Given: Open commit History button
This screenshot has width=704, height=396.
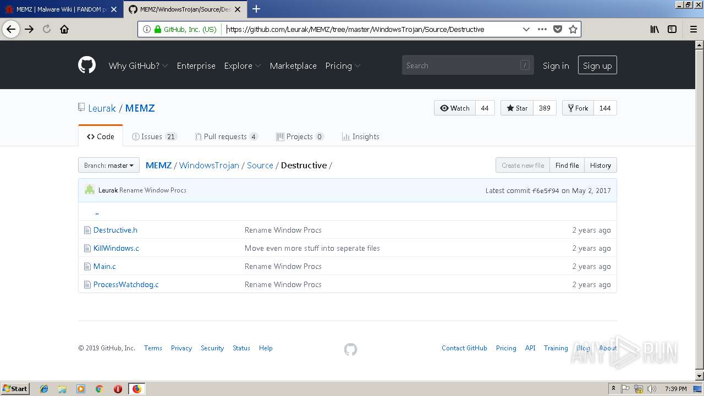Looking at the screenshot, I should [x=601, y=165].
